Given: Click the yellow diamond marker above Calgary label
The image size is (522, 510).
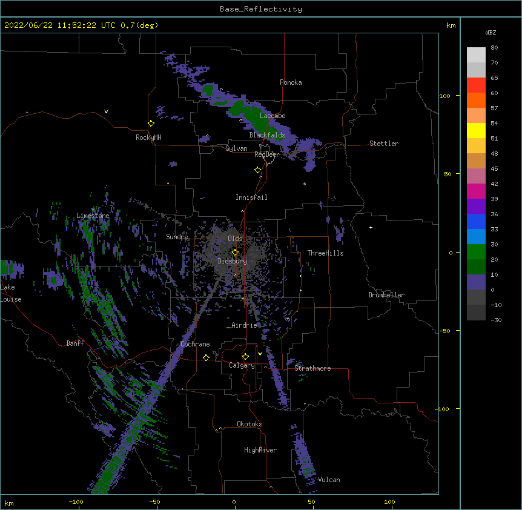Looking at the screenshot, I should tap(245, 357).
